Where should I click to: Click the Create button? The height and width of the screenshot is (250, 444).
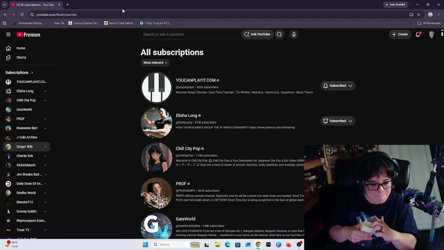click(400, 34)
